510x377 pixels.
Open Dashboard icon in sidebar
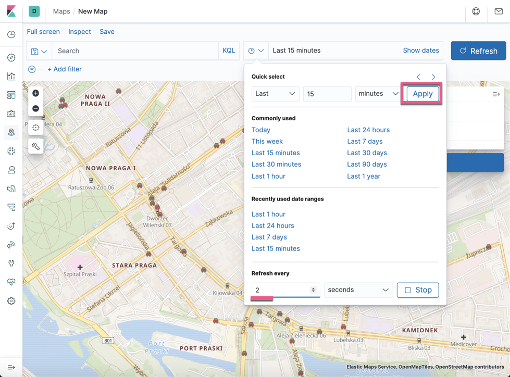click(x=11, y=95)
